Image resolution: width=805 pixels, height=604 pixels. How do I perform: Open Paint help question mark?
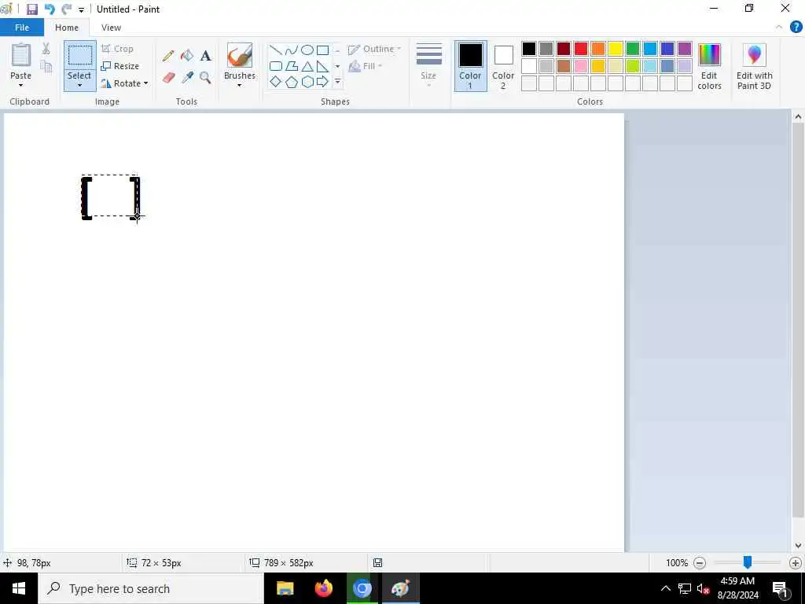pos(796,27)
